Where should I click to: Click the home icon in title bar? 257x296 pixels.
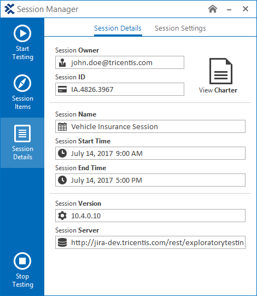pos(213,9)
